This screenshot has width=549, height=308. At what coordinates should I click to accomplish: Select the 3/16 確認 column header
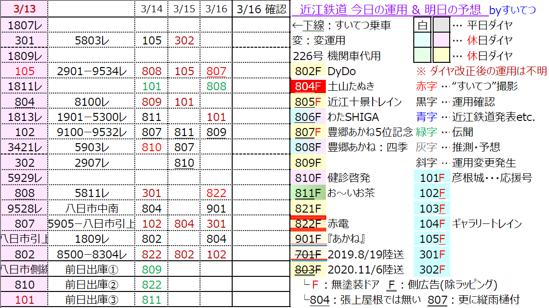point(261,9)
